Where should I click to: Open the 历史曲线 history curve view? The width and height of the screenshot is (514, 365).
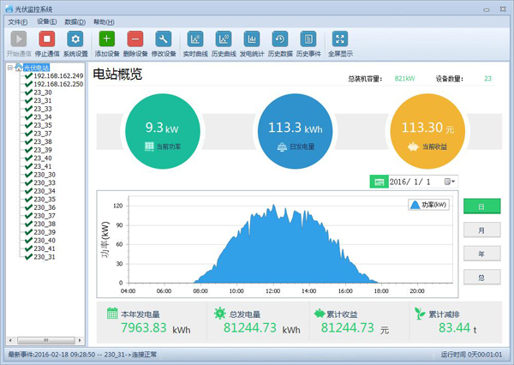pyautogui.click(x=224, y=39)
